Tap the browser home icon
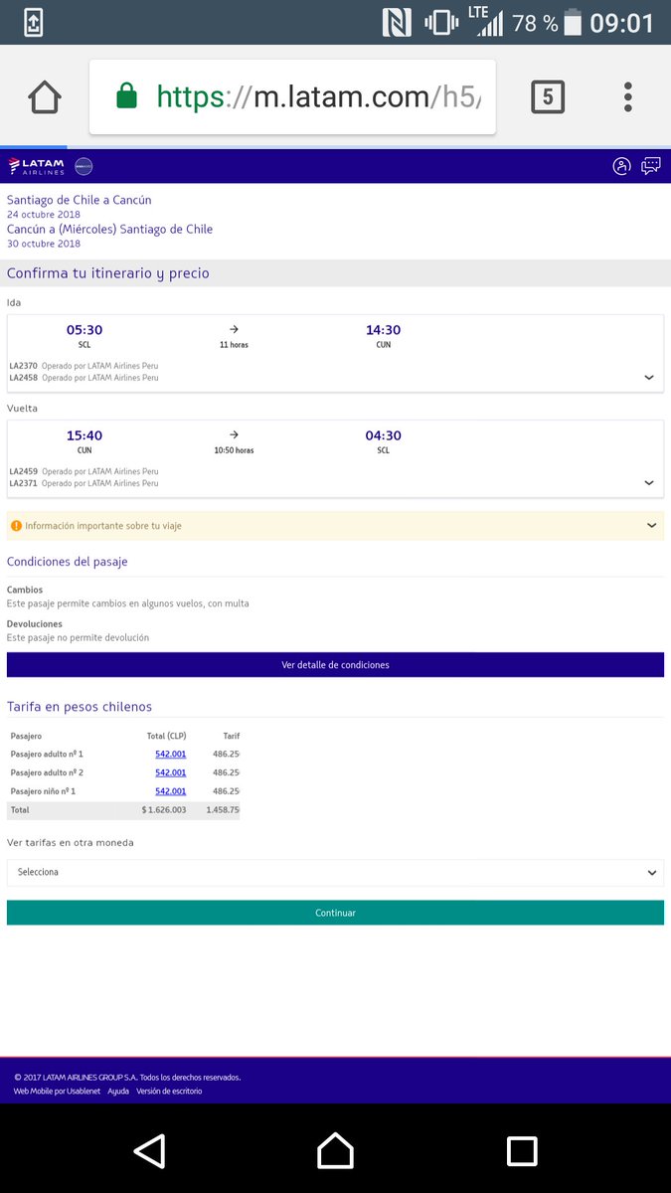 (x=45, y=96)
